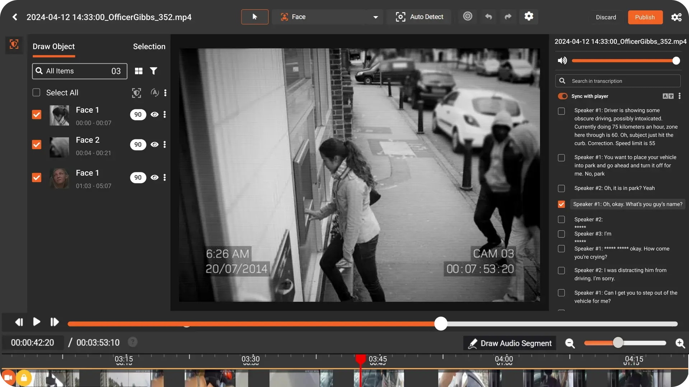
Task: Click the shield redaction icon near Select All
Action: pyautogui.click(x=136, y=92)
